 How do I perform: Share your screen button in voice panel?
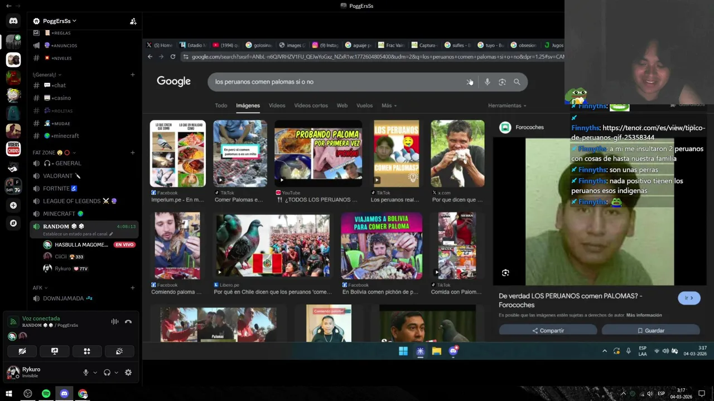point(55,351)
